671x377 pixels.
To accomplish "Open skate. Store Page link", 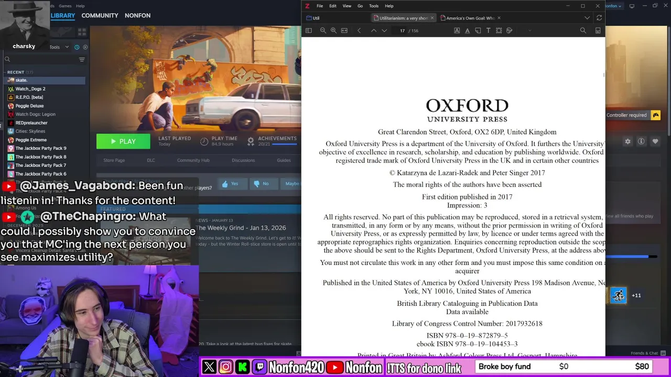I will click(x=114, y=160).
